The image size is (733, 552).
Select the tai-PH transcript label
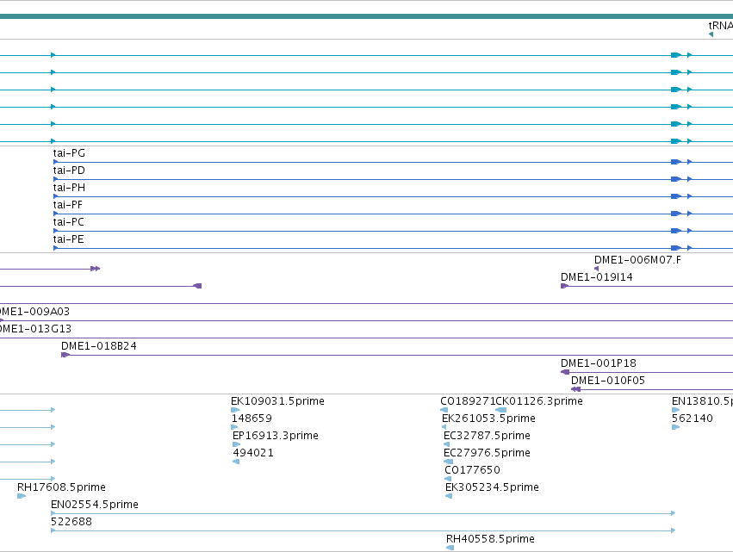[x=69, y=188]
